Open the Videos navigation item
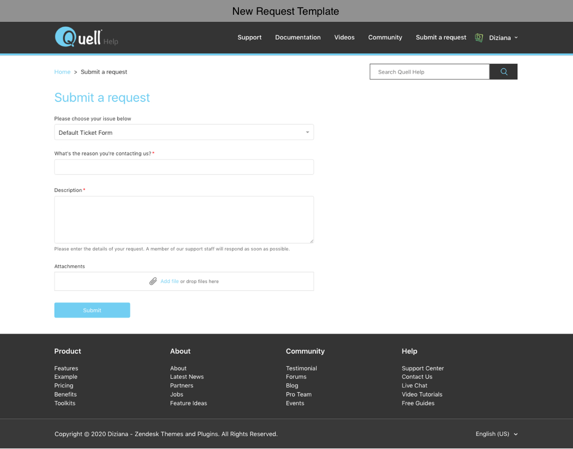The height and width of the screenshot is (449, 573). tap(344, 38)
